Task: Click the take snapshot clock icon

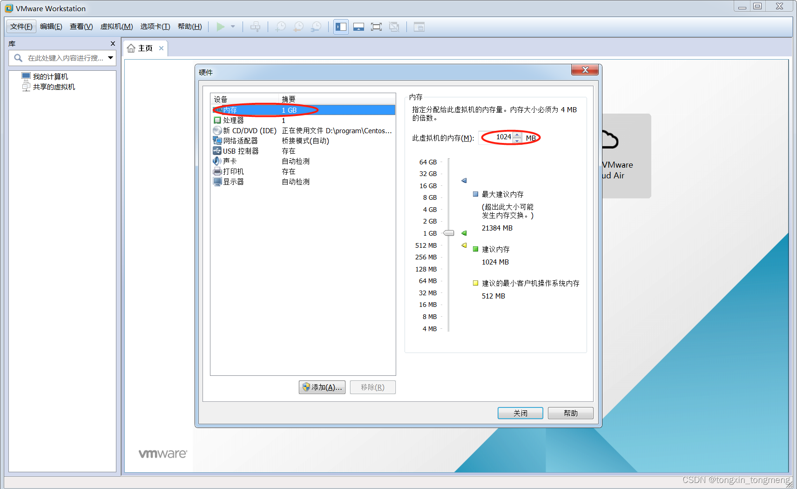Action: pyautogui.click(x=281, y=27)
